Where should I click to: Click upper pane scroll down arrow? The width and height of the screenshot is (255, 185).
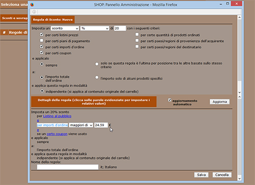pyautogui.click(x=239, y=92)
